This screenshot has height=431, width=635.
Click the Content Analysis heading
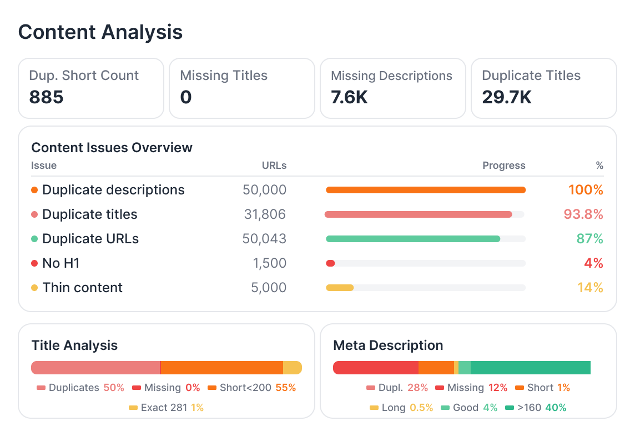coord(100,32)
